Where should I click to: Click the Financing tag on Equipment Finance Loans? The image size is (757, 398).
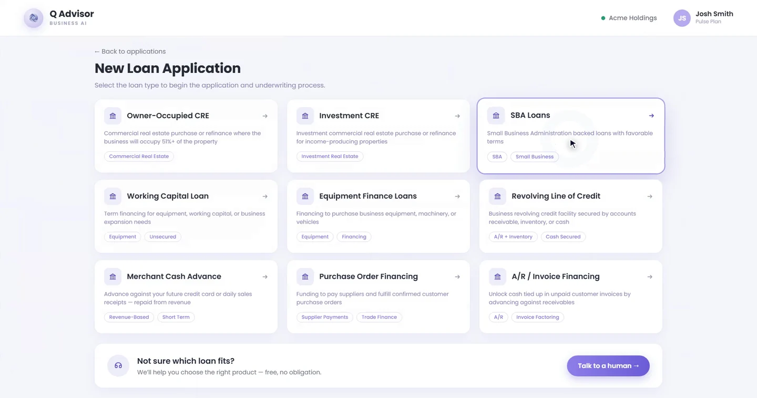[x=354, y=237]
